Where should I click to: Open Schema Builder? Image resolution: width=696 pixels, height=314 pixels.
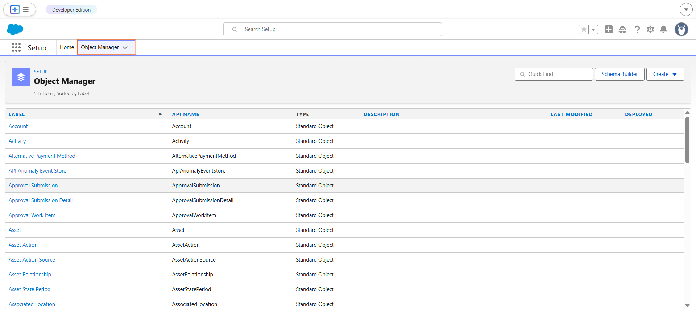point(620,74)
